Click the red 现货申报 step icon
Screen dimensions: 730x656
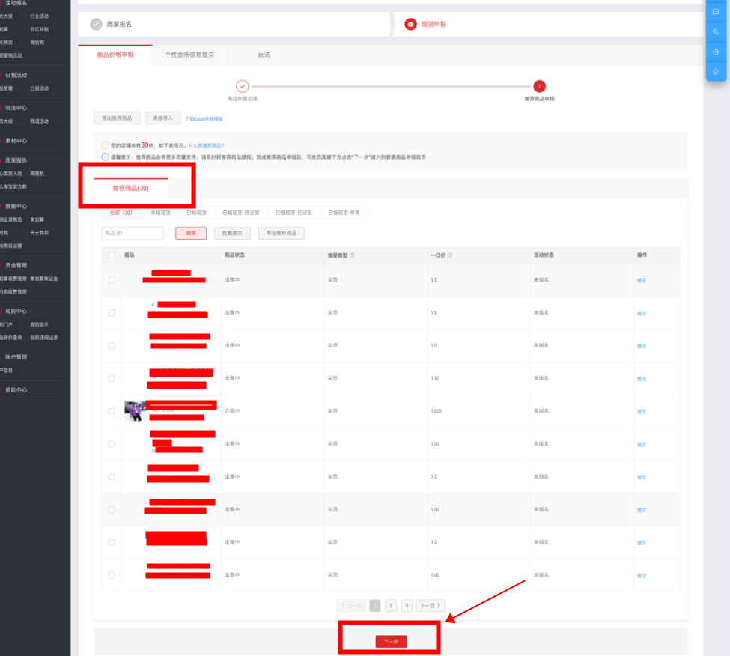[410, 24]
